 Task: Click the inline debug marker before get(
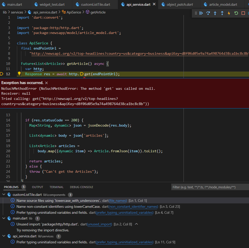(x=82, y=74)
